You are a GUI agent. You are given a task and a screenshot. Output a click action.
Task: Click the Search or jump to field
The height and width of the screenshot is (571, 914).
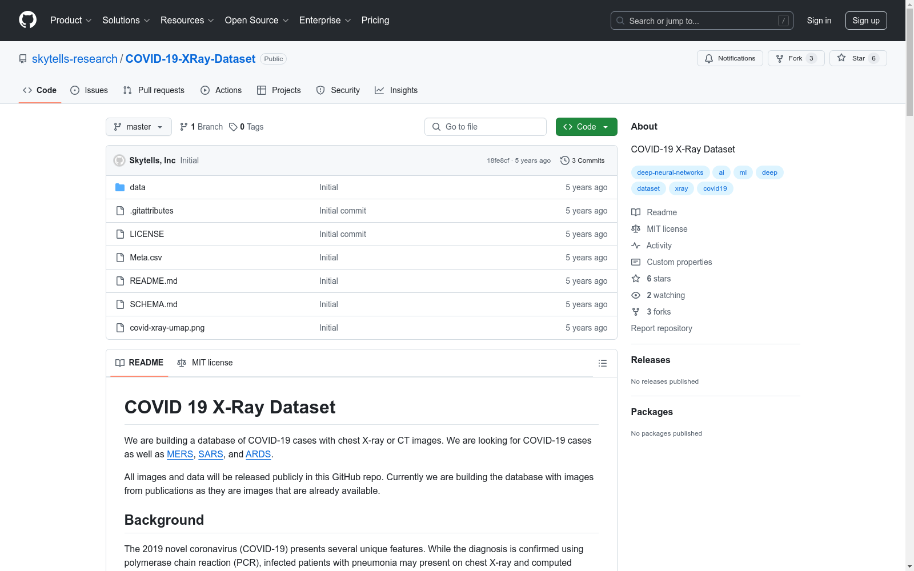[702, 21]
